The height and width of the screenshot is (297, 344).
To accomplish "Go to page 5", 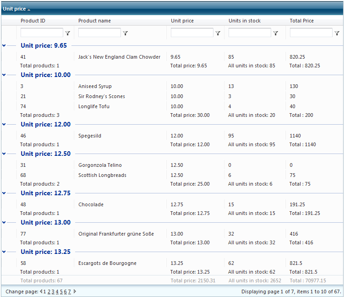I will point(61,291).
